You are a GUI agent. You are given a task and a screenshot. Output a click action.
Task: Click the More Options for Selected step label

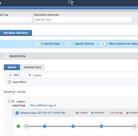124,44
